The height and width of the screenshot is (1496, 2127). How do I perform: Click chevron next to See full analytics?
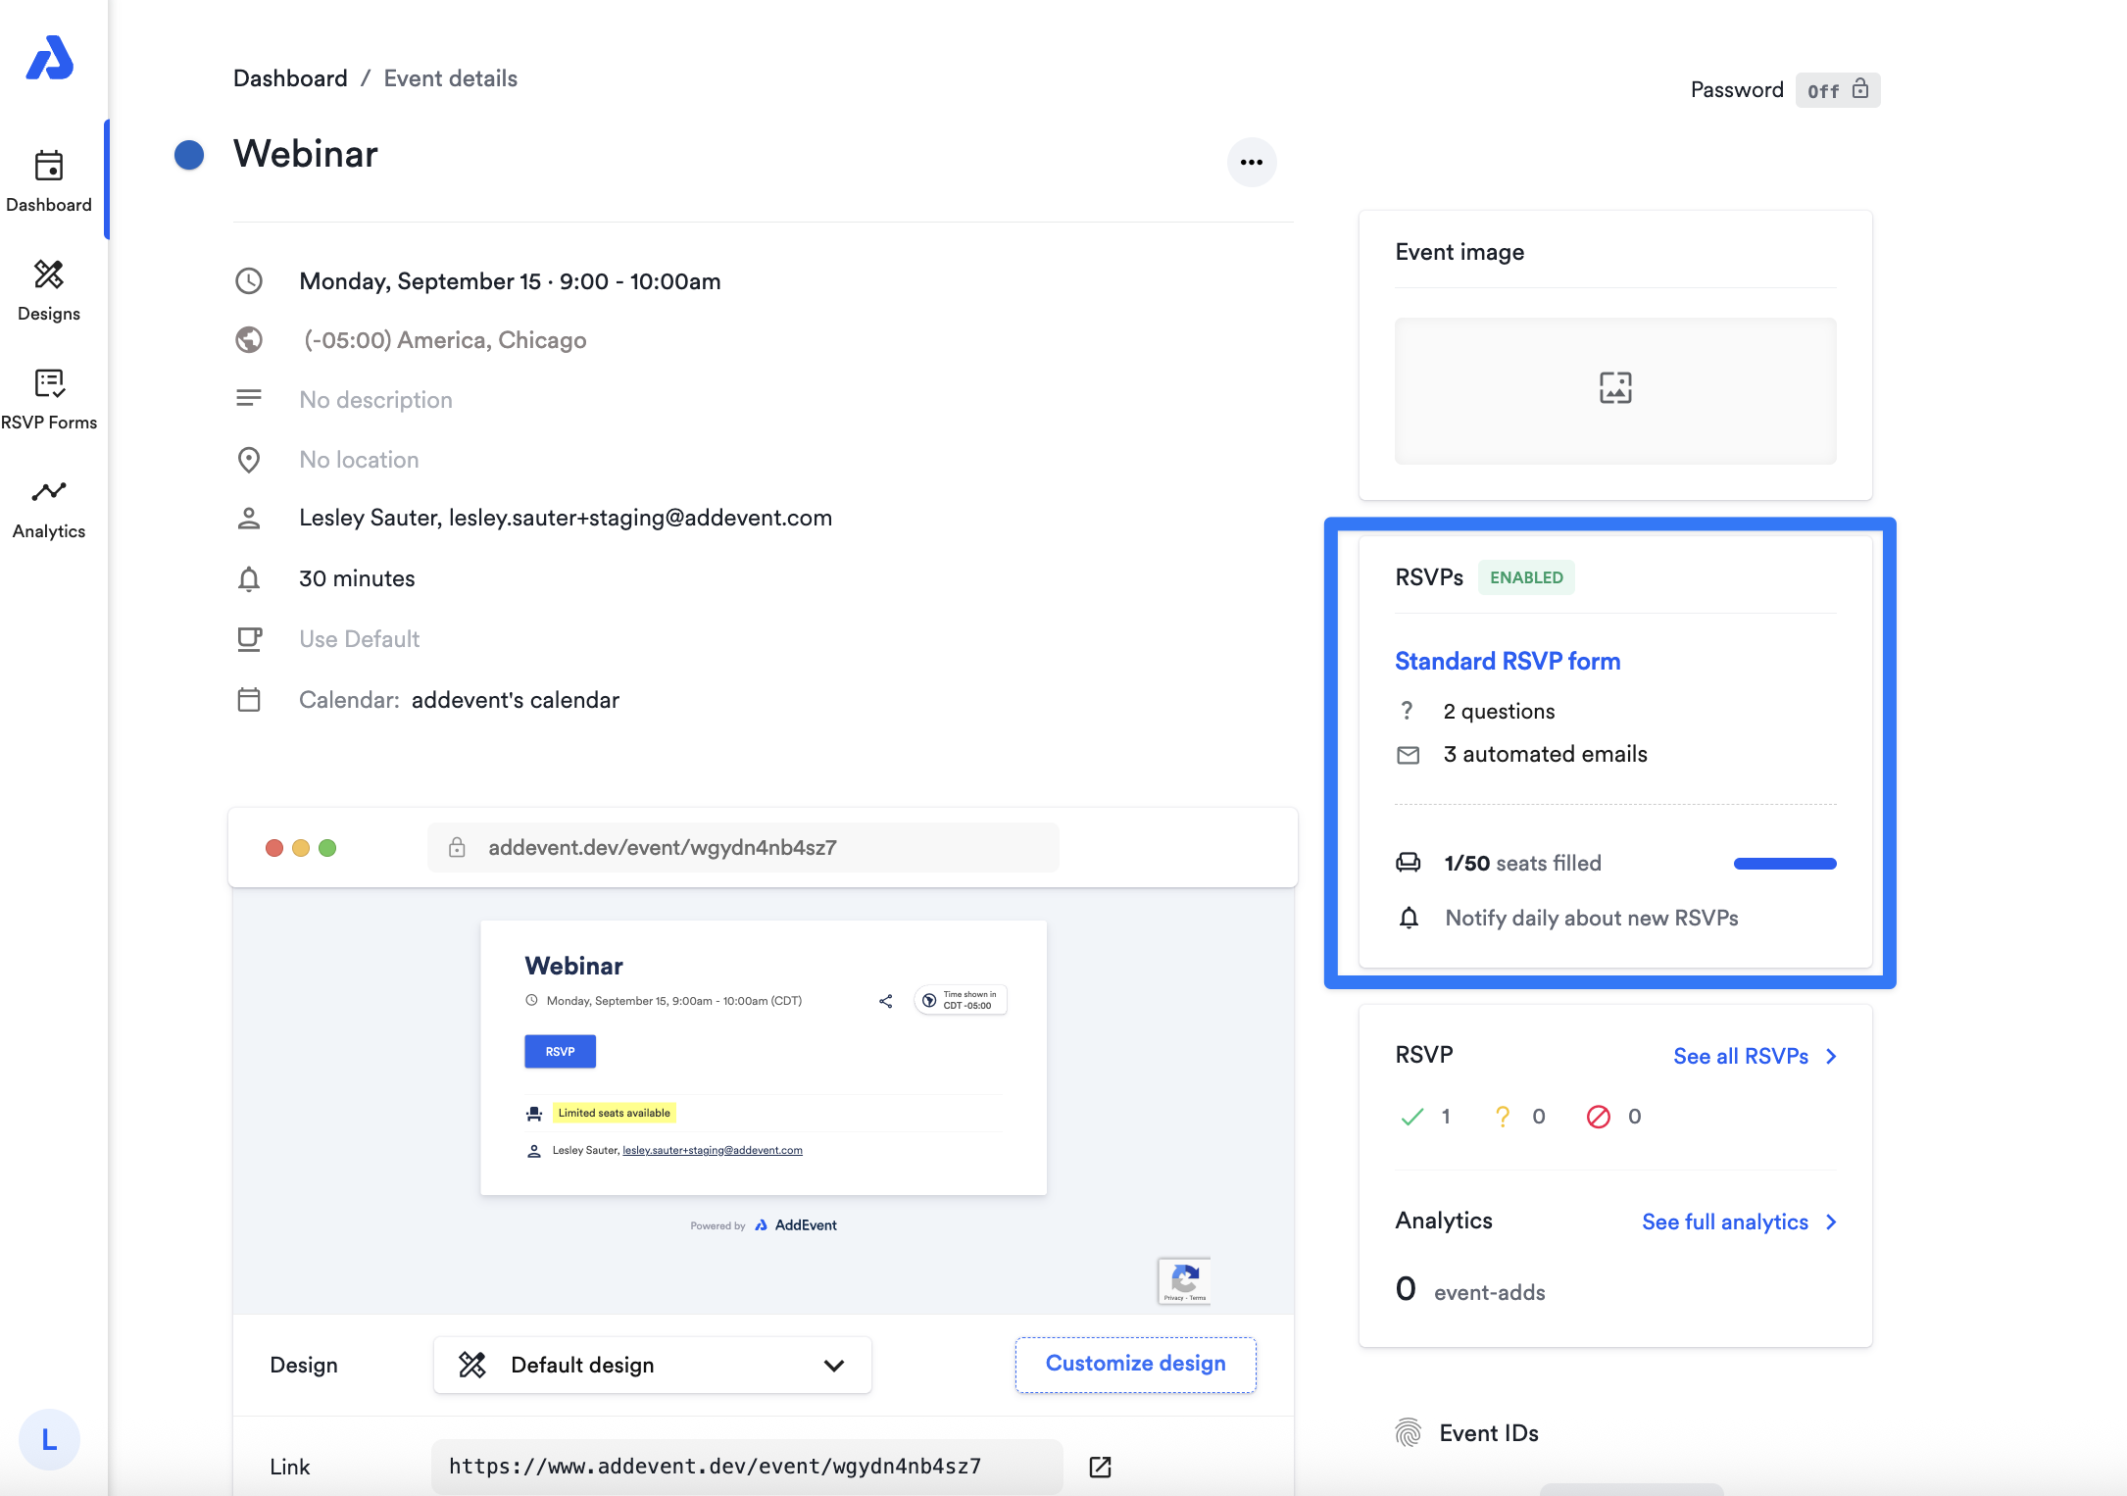[x=1831, y=1222]
